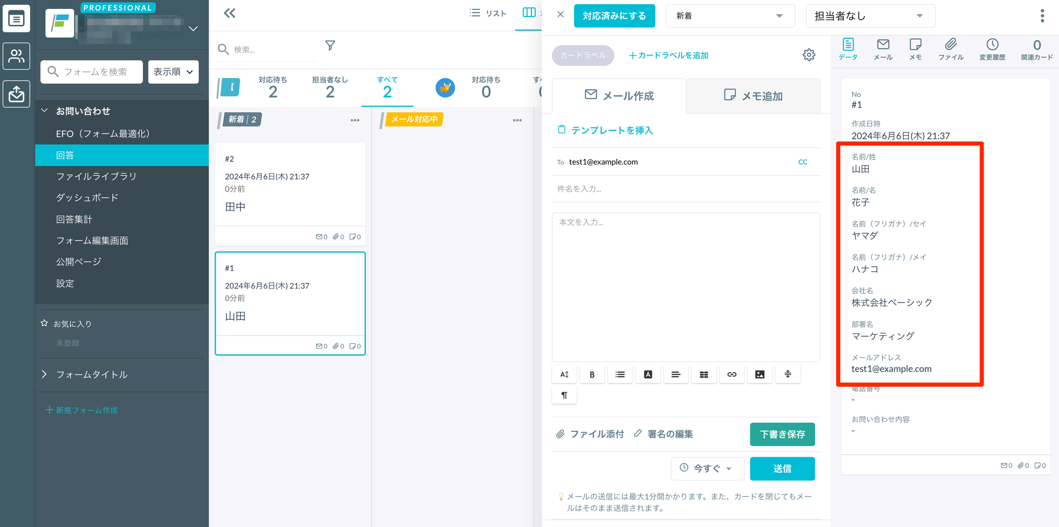Switch to the データ tab
Image resolution: width=1059 pixels, height=527 pixels.
[x=848, y=50]
